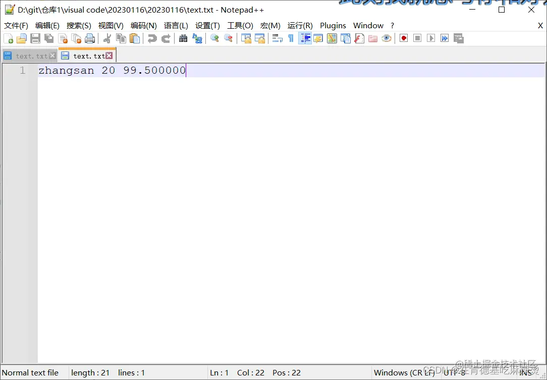Click 'Ln : 1' status bar entry
The image size is (547, 380).
220,372
